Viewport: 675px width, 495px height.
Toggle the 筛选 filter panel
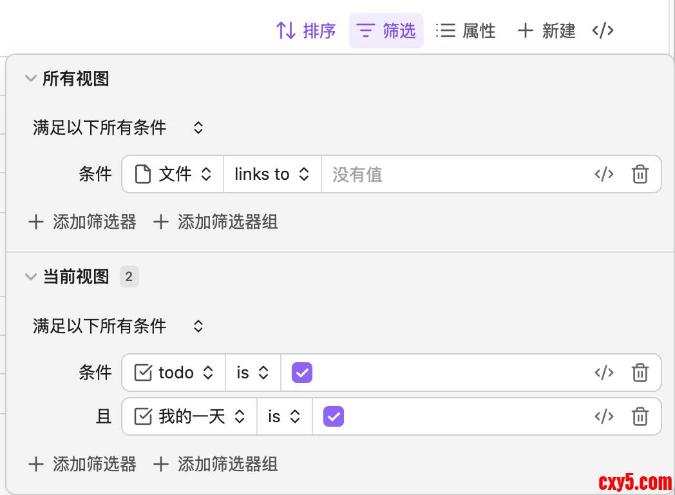(386, 30)
